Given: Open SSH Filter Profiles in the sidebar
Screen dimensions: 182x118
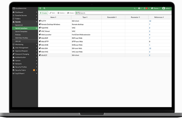Looking at the screenshot, I should point(22,38).
